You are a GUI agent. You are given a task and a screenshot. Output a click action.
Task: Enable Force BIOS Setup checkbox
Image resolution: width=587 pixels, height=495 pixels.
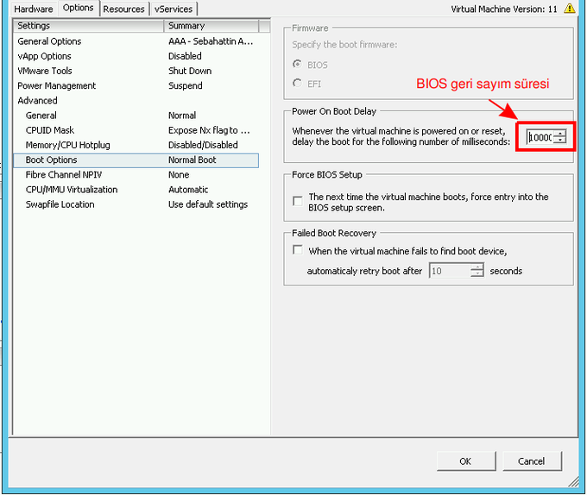tap(298, 201)
